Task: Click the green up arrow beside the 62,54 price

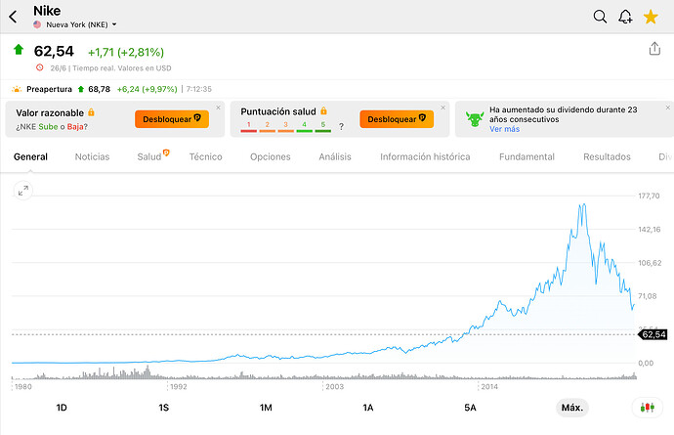Action: pos(19,50)
